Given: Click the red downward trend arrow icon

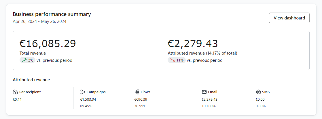Looking at the screenshot, I should [x=172, y=60].
